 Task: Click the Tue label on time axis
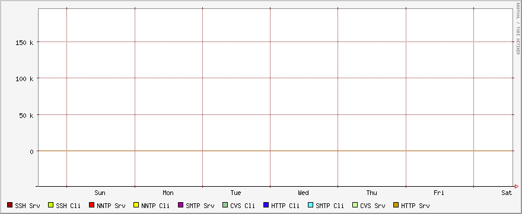click(235, 193)
